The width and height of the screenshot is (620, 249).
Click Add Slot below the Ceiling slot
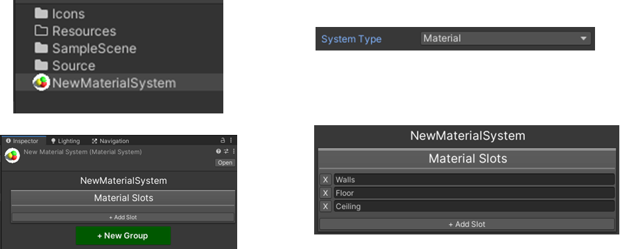pos(467,224)
